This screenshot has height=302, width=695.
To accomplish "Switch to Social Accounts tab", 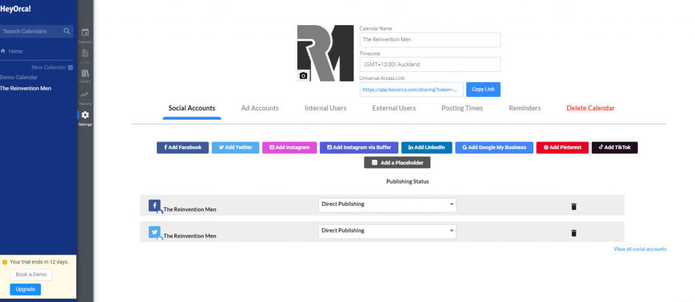I will (x=192, y=108).
